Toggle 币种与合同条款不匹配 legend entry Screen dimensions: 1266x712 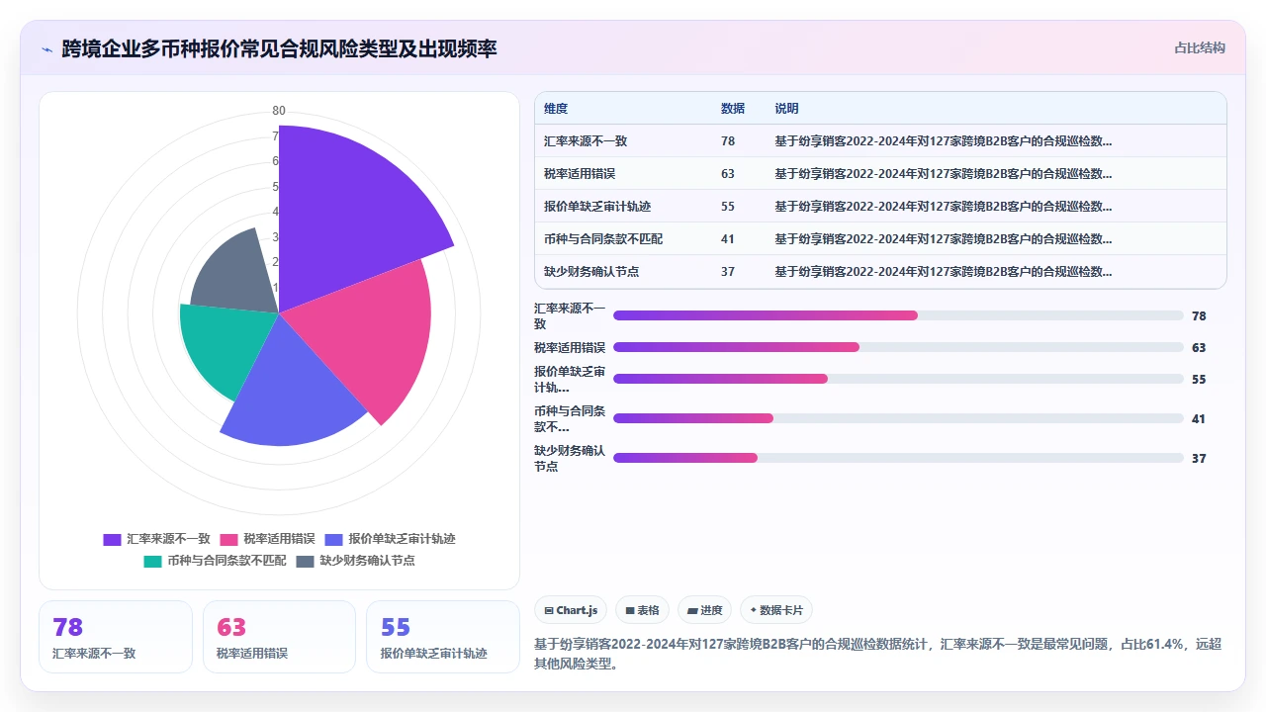pos(215,561)
